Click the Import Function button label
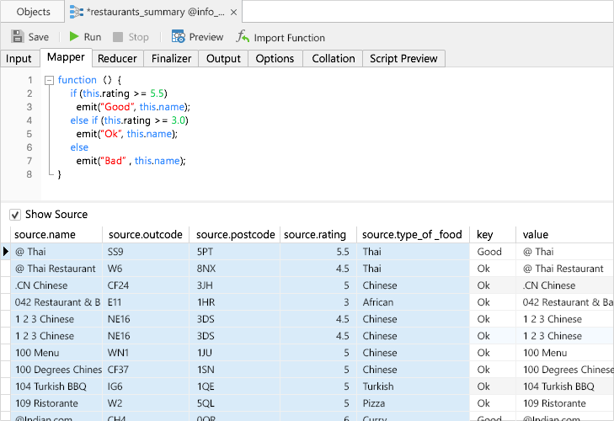Viewport: 614px width, 421px height. 290,38
